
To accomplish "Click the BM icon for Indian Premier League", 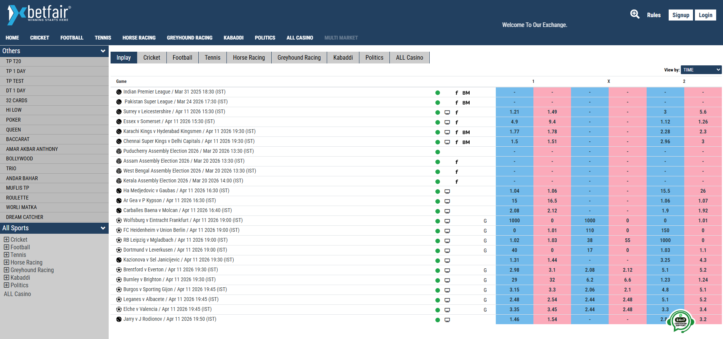I will click(466, 93).
